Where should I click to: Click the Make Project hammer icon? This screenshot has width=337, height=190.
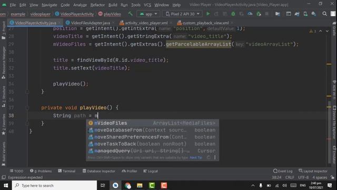click(x=130, y=14)
